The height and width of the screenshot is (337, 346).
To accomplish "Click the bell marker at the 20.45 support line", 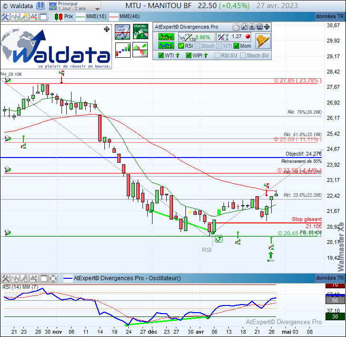I will tap(8, 232).
